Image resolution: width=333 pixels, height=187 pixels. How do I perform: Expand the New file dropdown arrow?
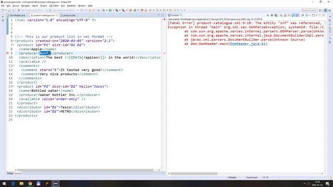[x=6, y=10]
